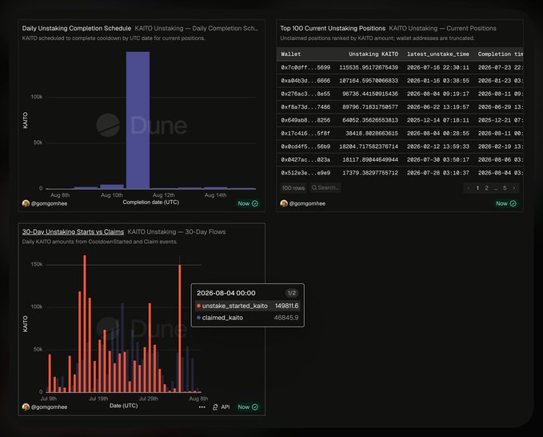Screen dimensions: 543x437
Task: Click wallet 0x512e3e...e9e9
Action: 305,173
